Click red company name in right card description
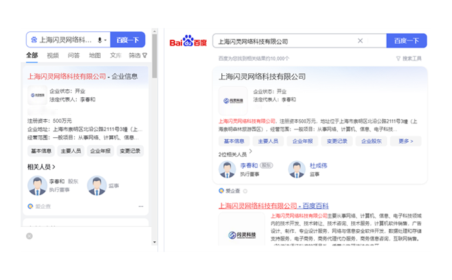The image size is (452, 280). (x=247, y=121)
